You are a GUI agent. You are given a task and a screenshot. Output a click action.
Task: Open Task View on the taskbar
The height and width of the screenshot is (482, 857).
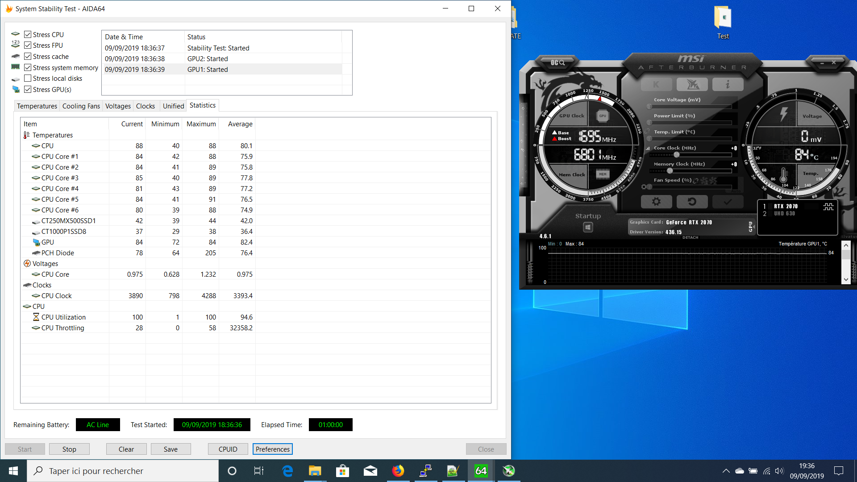[x=259, y=471]
